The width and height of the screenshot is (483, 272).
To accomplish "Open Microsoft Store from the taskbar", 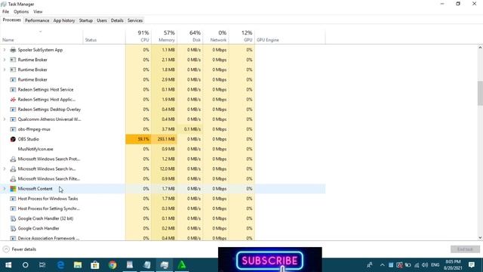I will pyautogui.click(x=95, y=265).
